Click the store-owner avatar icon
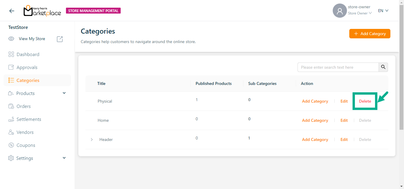This screenshot has height=189, width=404. (x=340, y=11)
